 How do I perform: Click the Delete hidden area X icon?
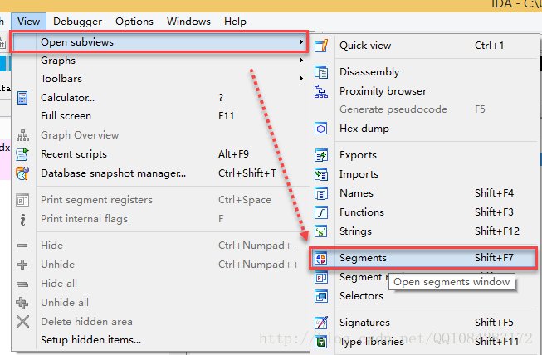pos(22,322)
